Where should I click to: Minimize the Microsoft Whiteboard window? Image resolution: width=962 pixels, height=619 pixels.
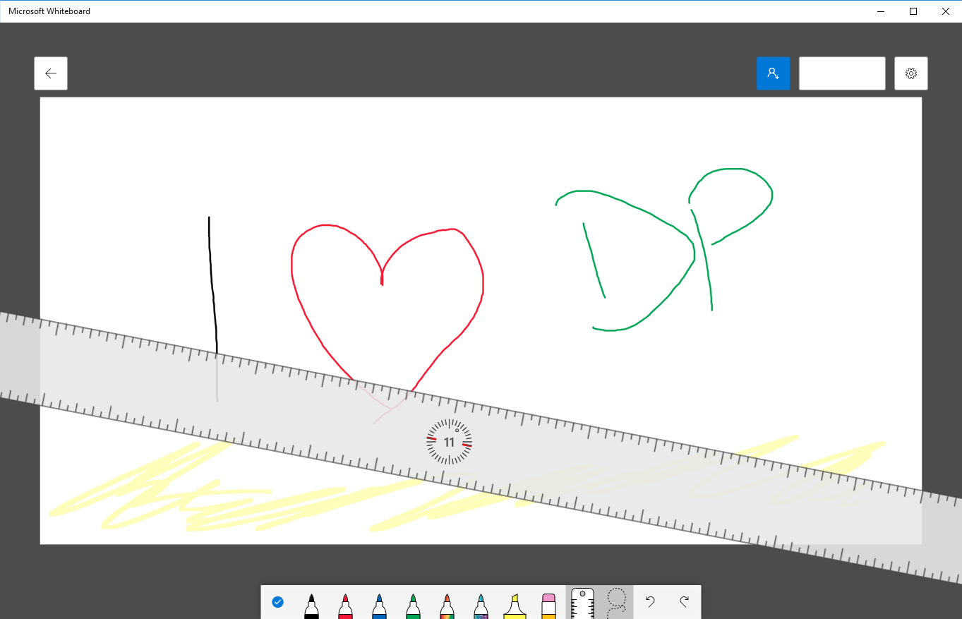point(882,11)
